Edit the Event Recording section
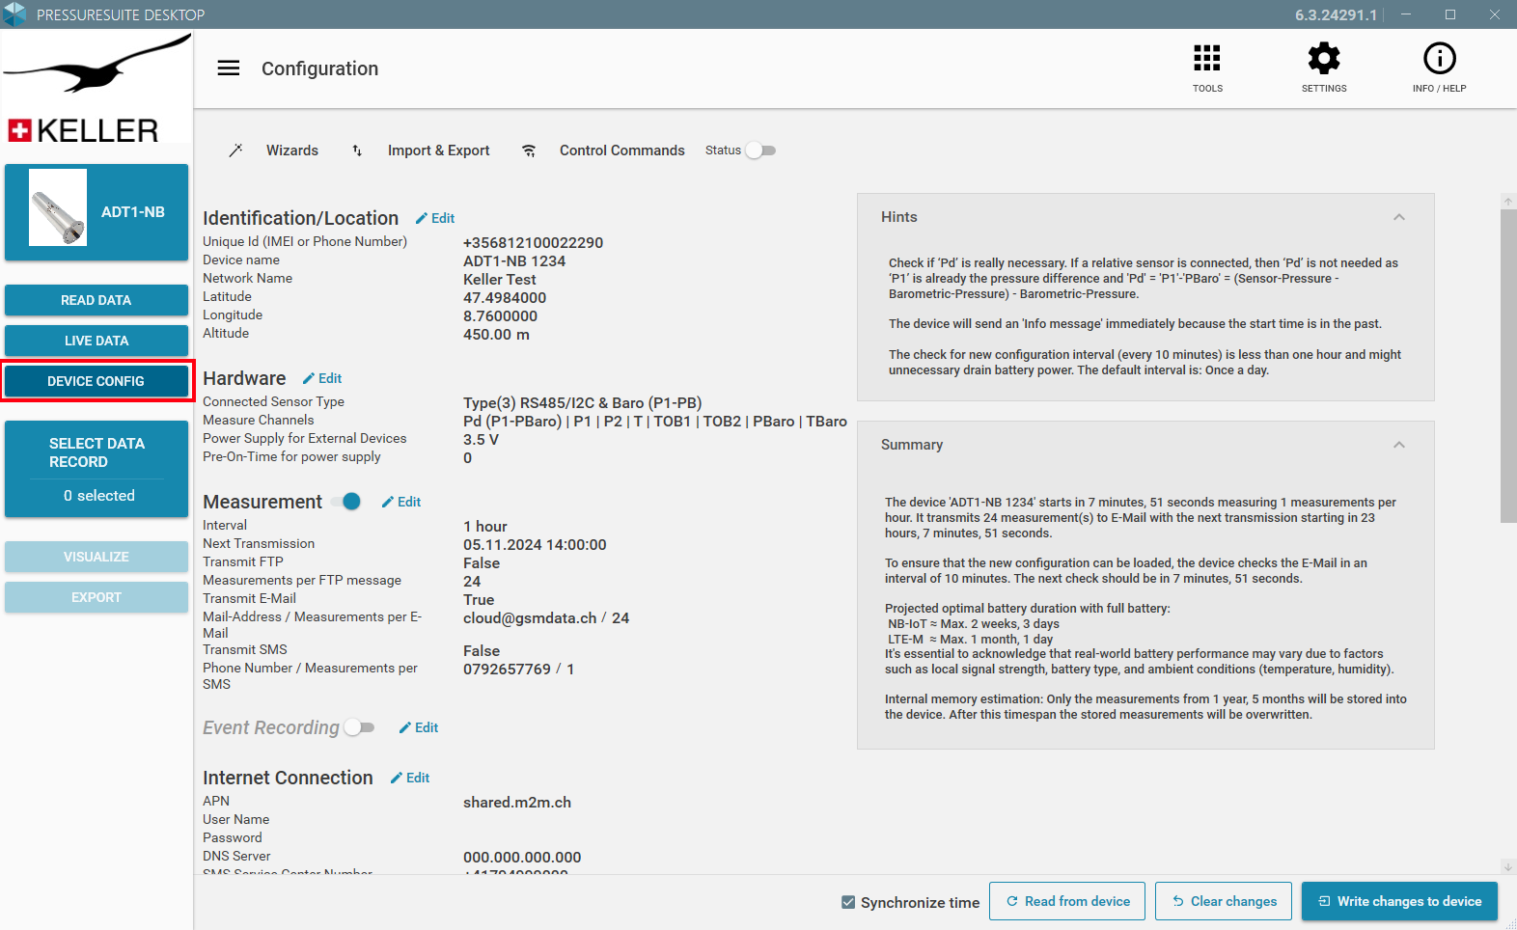The height and width of the screenshot is (930, 1517). 419,727
